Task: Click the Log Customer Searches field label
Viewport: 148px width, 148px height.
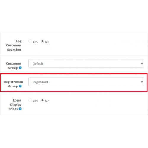Action: click(14, 45)
